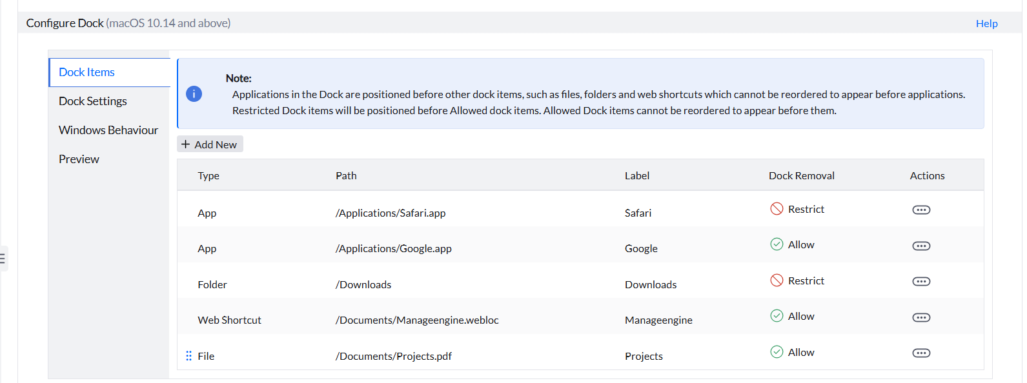1027x383 pixels.
Task: Click the Actions column header
Action: (927, 175)
